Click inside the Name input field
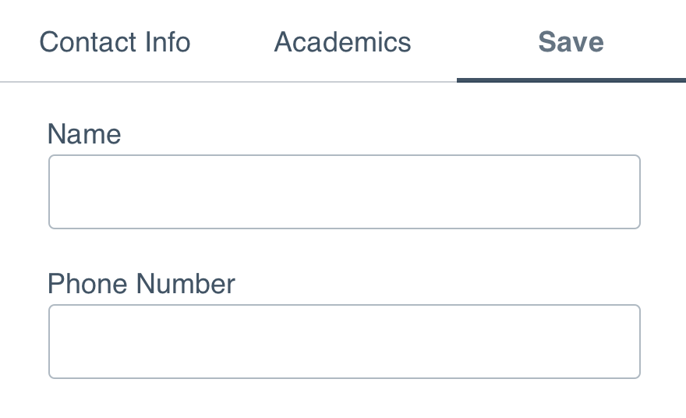This screenshot has width=686, height=418. pos(345,192)
